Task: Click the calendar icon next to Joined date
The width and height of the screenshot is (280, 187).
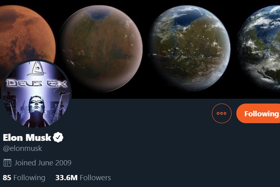Action: click(x=7, y=163)
